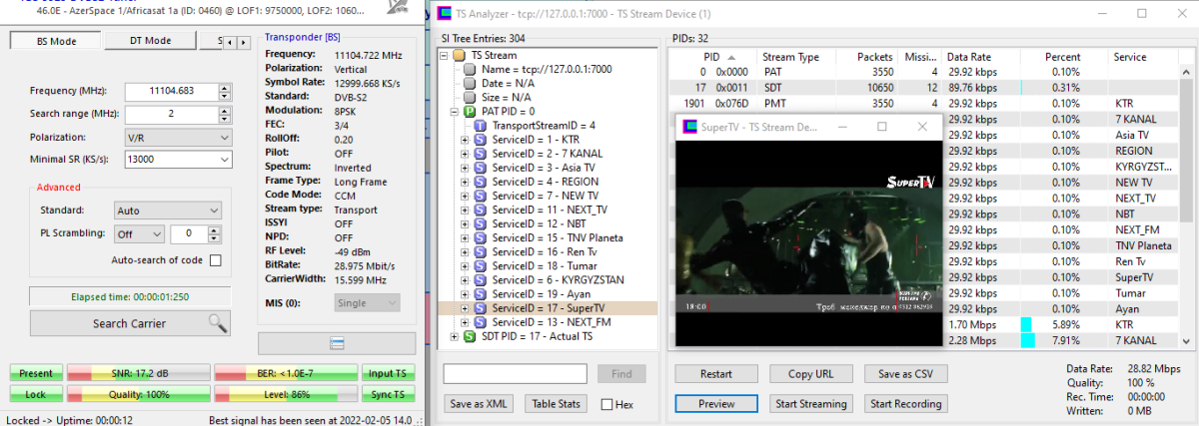Click the SI tree search input field
Screen dimensions: 1199x426
click(515, 374)
